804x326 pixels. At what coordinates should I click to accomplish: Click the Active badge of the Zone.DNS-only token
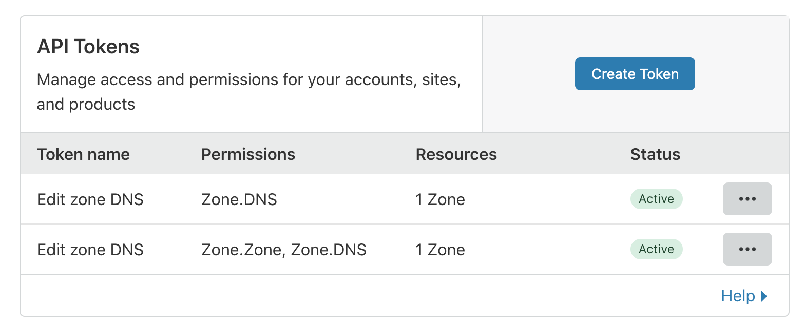point(656,199)
